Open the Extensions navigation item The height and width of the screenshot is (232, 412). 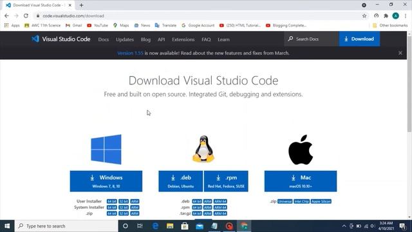pyautogui.click(x=183, y=39)
